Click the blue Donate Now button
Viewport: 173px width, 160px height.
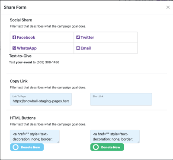[27, 147]
